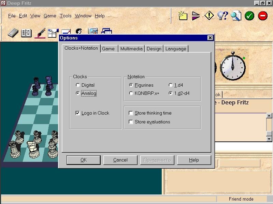
Task: Click Friend mode in the status bar
Action: 241,199
